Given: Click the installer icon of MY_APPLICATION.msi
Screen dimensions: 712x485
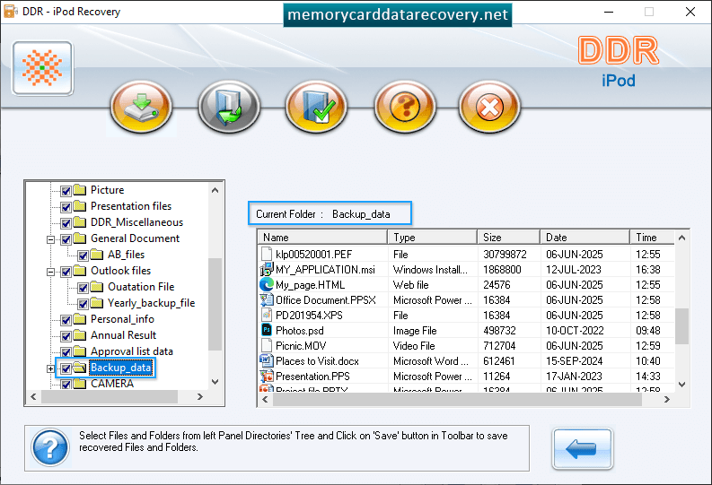Looking at the screenshot, I should [x=266, y=269].
